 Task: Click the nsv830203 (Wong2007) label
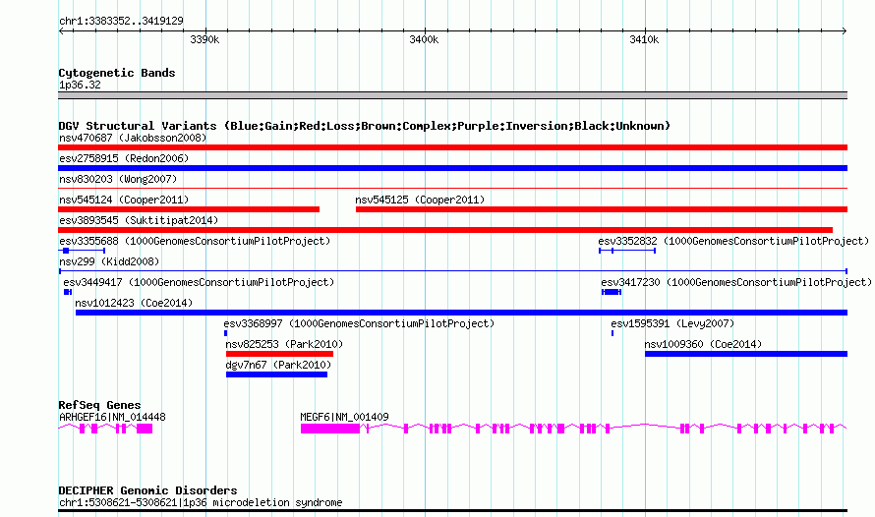pyautogui.click(x=118, y=179)
